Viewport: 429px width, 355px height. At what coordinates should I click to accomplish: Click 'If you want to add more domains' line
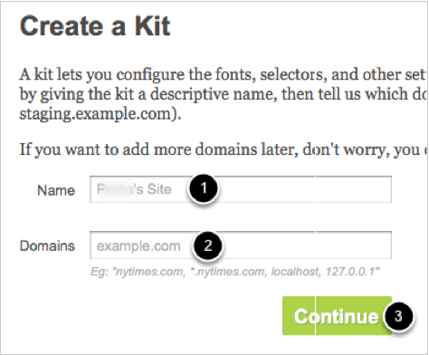point(224,149)
